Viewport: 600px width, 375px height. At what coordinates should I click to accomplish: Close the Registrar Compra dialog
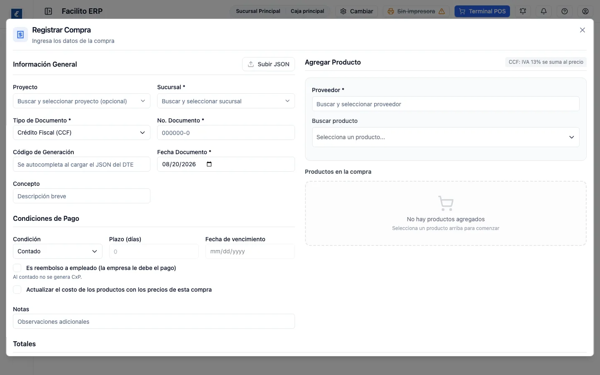click(x=582, y=30)
